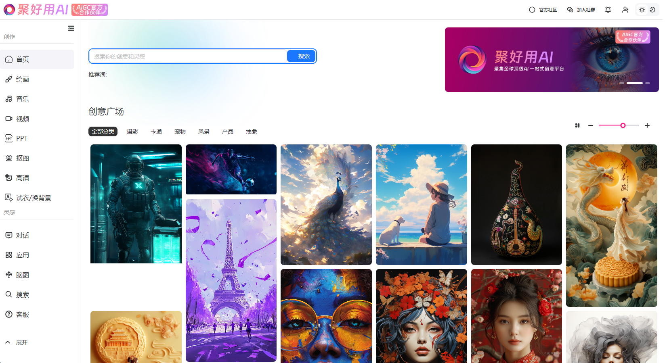Image resolution: width=667 pixels, height=363 pixels.
Task: Switch to the 卡通 cartoon category tab
Action: (156, 131)
